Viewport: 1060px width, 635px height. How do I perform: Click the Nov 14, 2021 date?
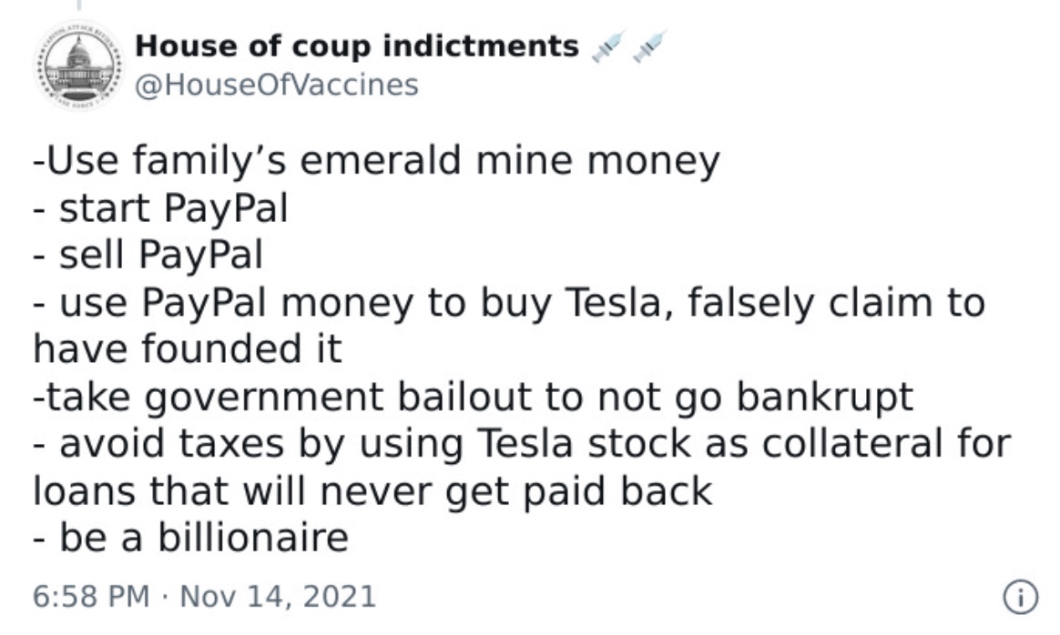tap(278, 597)
